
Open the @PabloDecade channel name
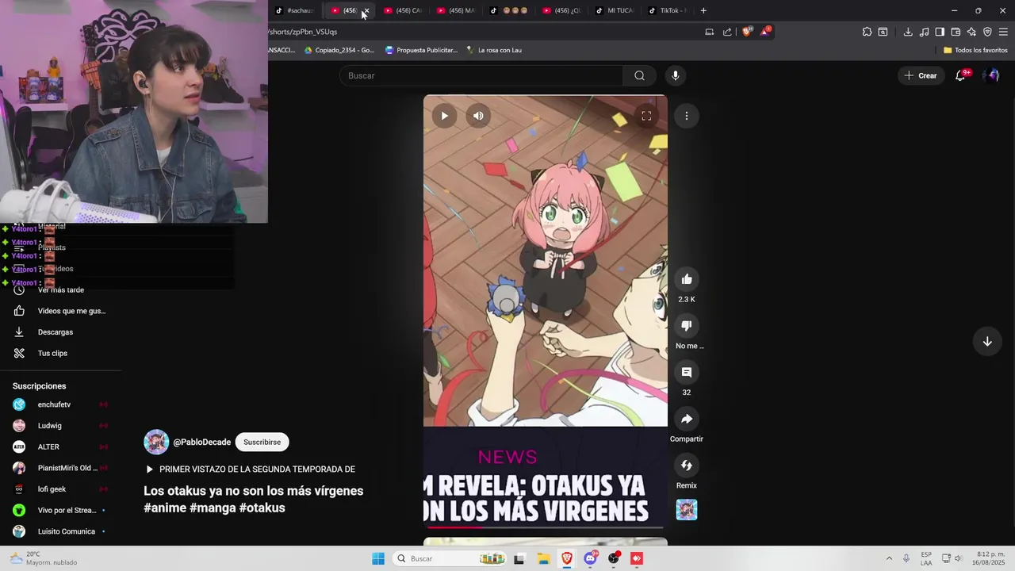click(202, 442)
